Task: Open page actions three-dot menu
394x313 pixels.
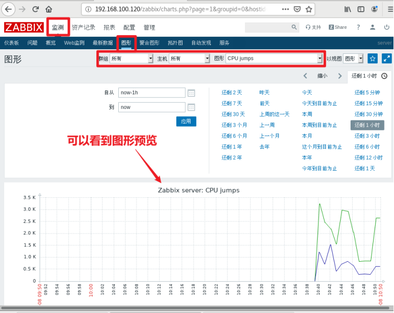Action: coord(285,9)
